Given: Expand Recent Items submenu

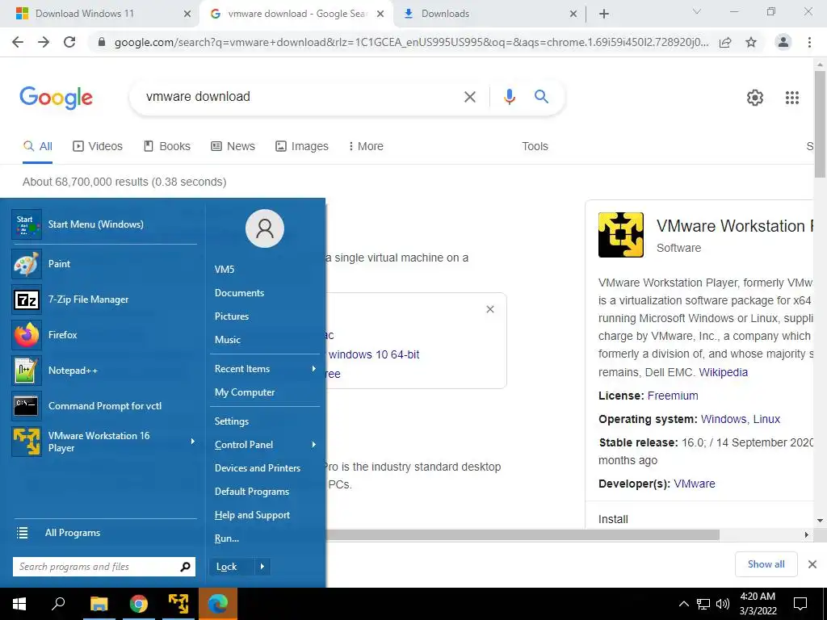Looking at the screenshot, I should pos(314,368).
